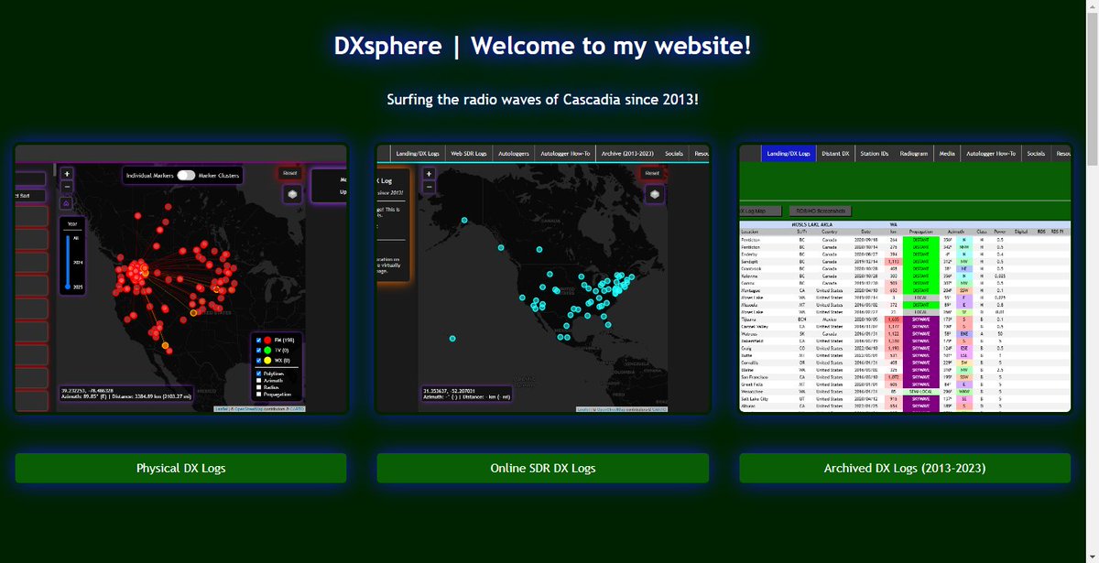The width and height of the screenshot is (1099, 563).
Task: Select the San Francisco row location cell
Action: [756, 376]
